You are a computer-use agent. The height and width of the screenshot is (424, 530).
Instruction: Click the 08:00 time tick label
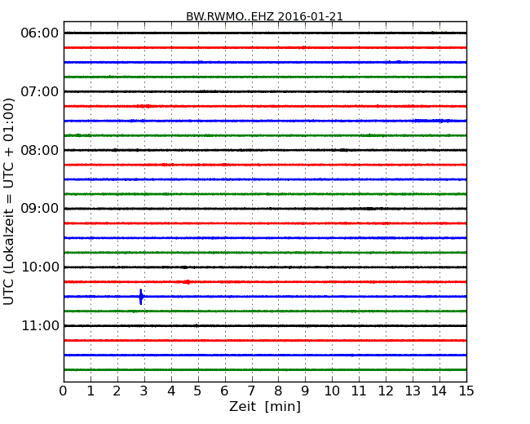pyautogui.click(x=40, y=150)
